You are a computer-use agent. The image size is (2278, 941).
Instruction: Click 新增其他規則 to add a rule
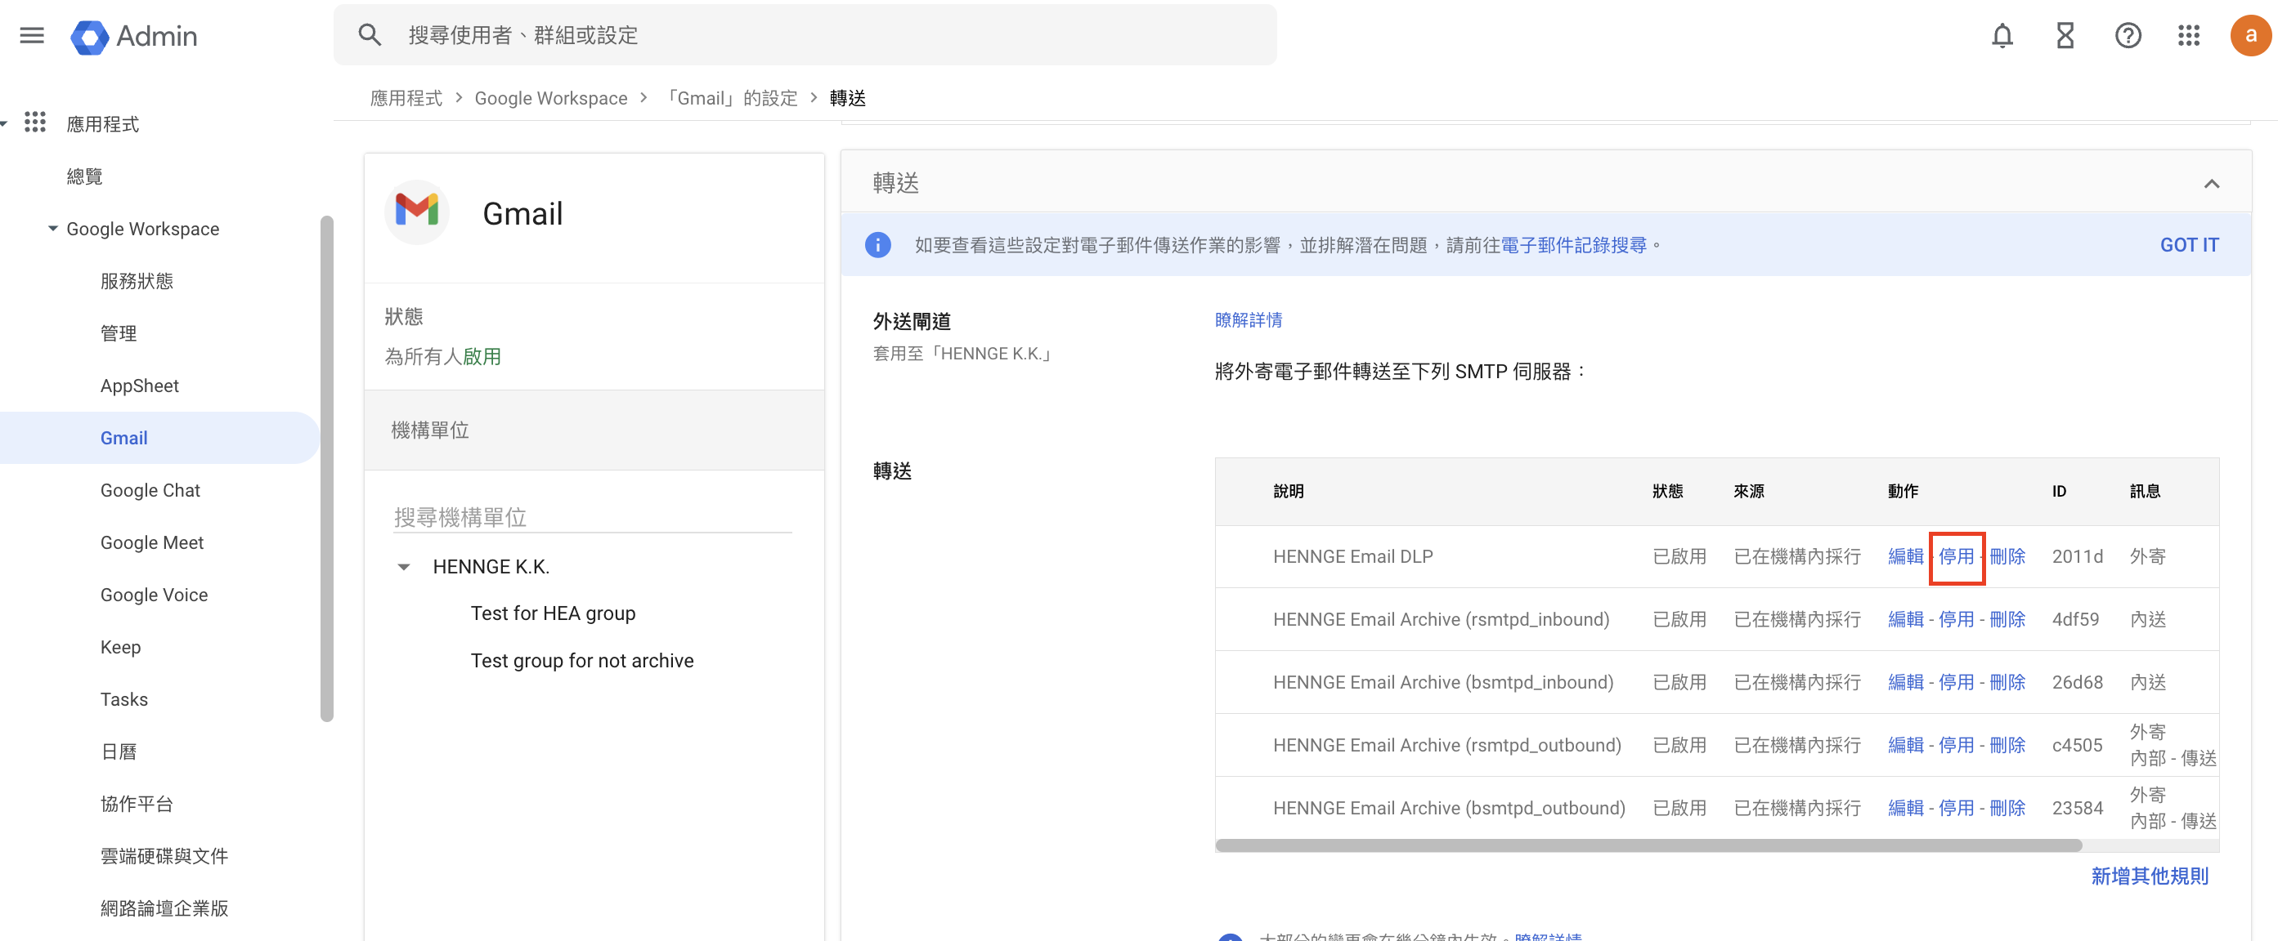point(2149,876)
